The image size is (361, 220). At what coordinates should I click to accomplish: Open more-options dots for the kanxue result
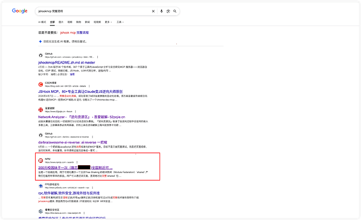click(84, 213)
